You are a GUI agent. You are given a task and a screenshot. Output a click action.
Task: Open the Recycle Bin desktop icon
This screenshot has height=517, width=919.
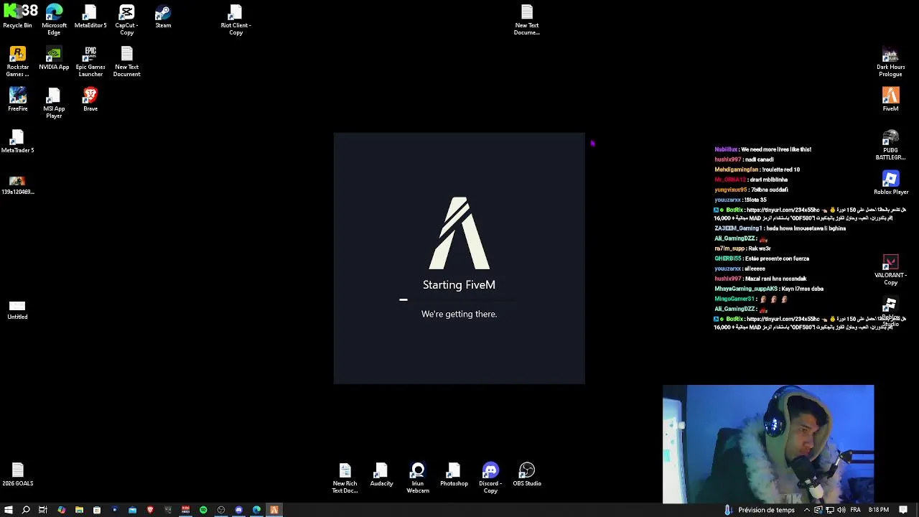click(x=17, y=17)
